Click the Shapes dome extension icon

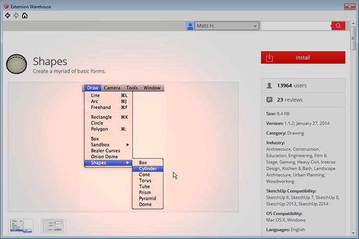point(16,64)
